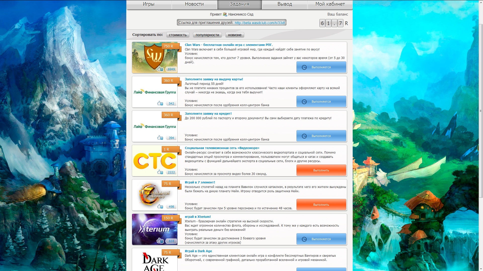Sort tasks by стоимость
Viewport: 483px width, 271px height.
point(178,35)
